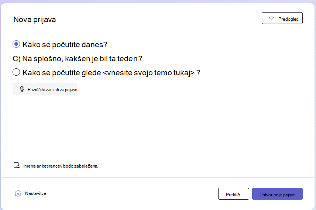This screenshot has height=210, width=316.
Task: Click the recorded respondent names icon
Action: click(x=17, y=165)
